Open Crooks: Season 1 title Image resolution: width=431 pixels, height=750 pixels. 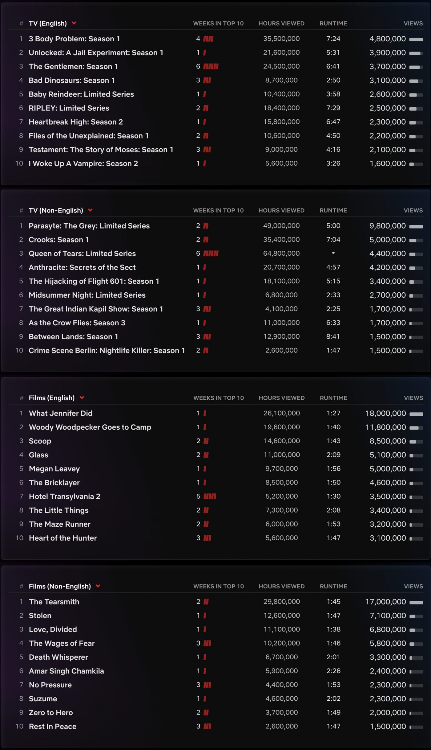[59, 240]
